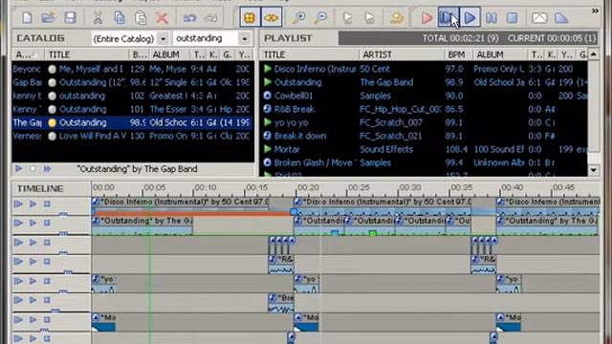Click volume slider of Disco Inferno track

tap(63, 214)
